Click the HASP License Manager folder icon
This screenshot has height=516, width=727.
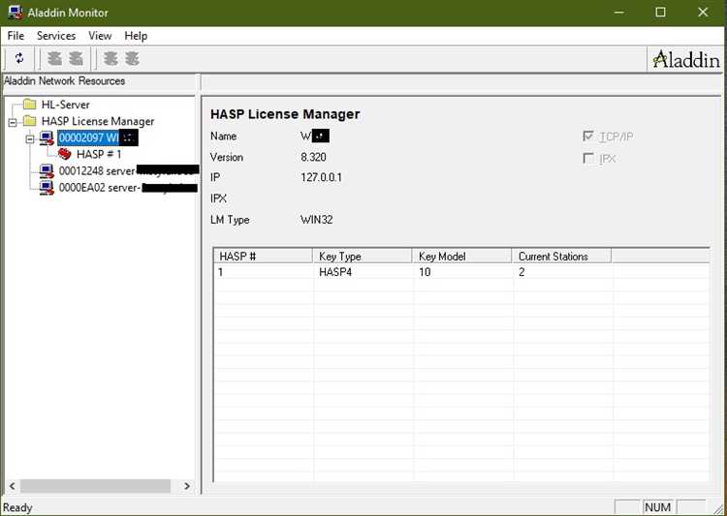pyautogui.click(x=30, y=121)
